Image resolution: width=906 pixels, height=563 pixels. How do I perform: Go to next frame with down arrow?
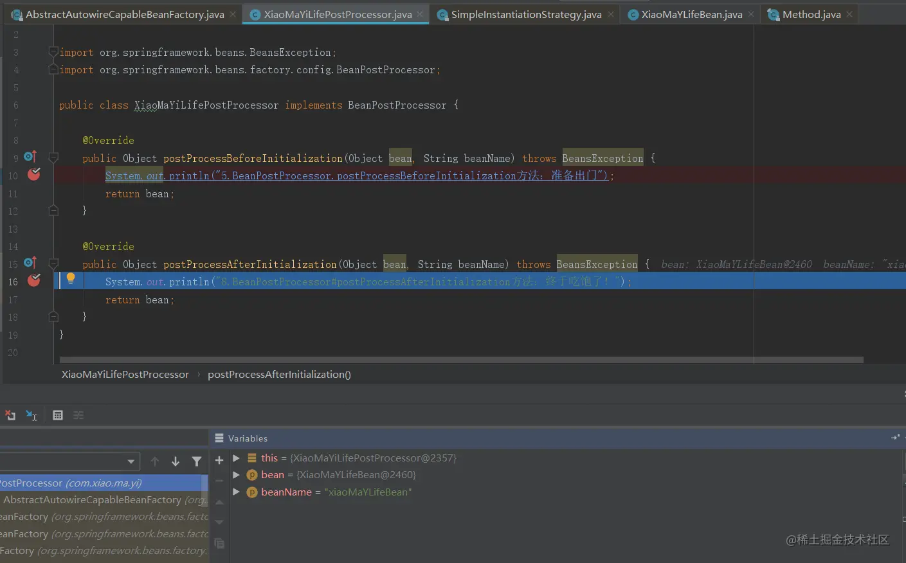176,461
